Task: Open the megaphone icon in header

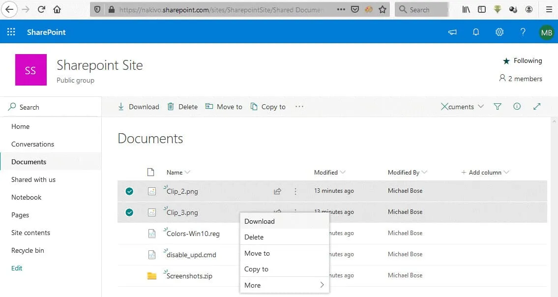Action: point(452,32)
